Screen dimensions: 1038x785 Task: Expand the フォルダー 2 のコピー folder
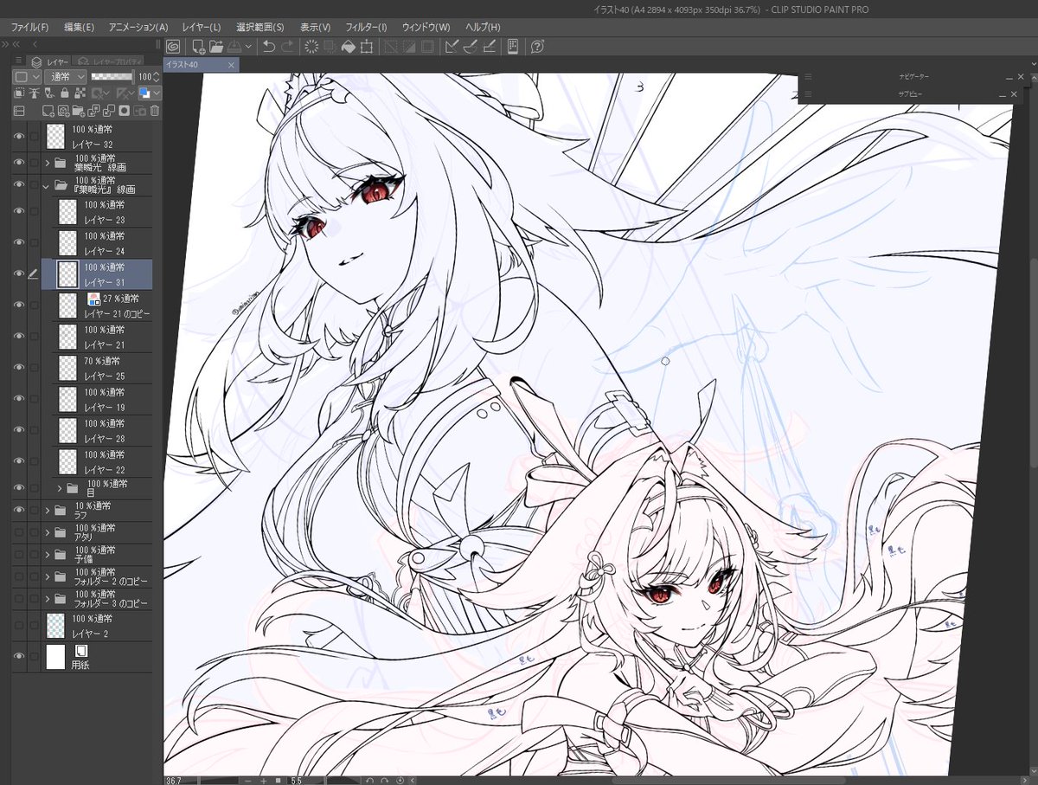click(x=47, y=576)
